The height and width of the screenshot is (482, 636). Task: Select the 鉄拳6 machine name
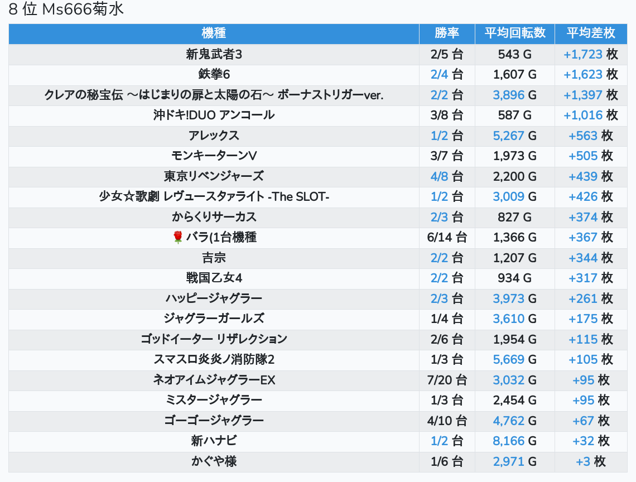click(x=214, y=75)
